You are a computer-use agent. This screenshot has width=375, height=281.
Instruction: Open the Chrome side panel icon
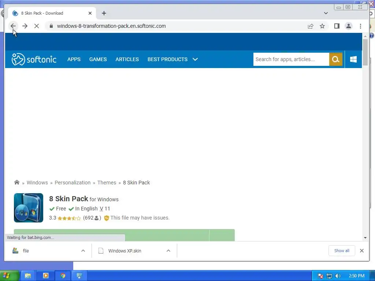coord(337,26)
